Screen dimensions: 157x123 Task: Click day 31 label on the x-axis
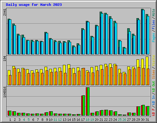pos(147,120)
